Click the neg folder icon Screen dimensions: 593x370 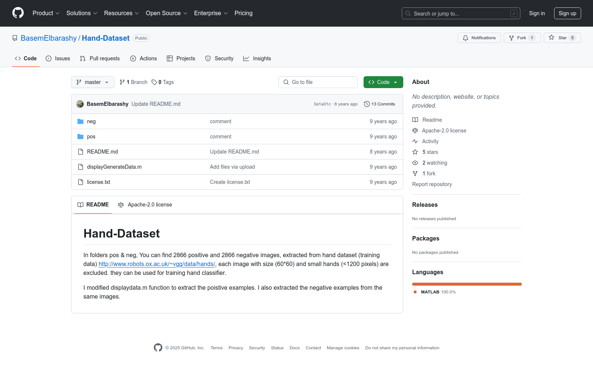pos(80,121)
